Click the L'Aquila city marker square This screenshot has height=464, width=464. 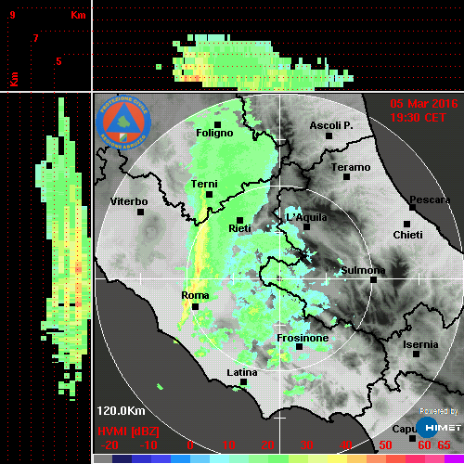tap(306, 227)
